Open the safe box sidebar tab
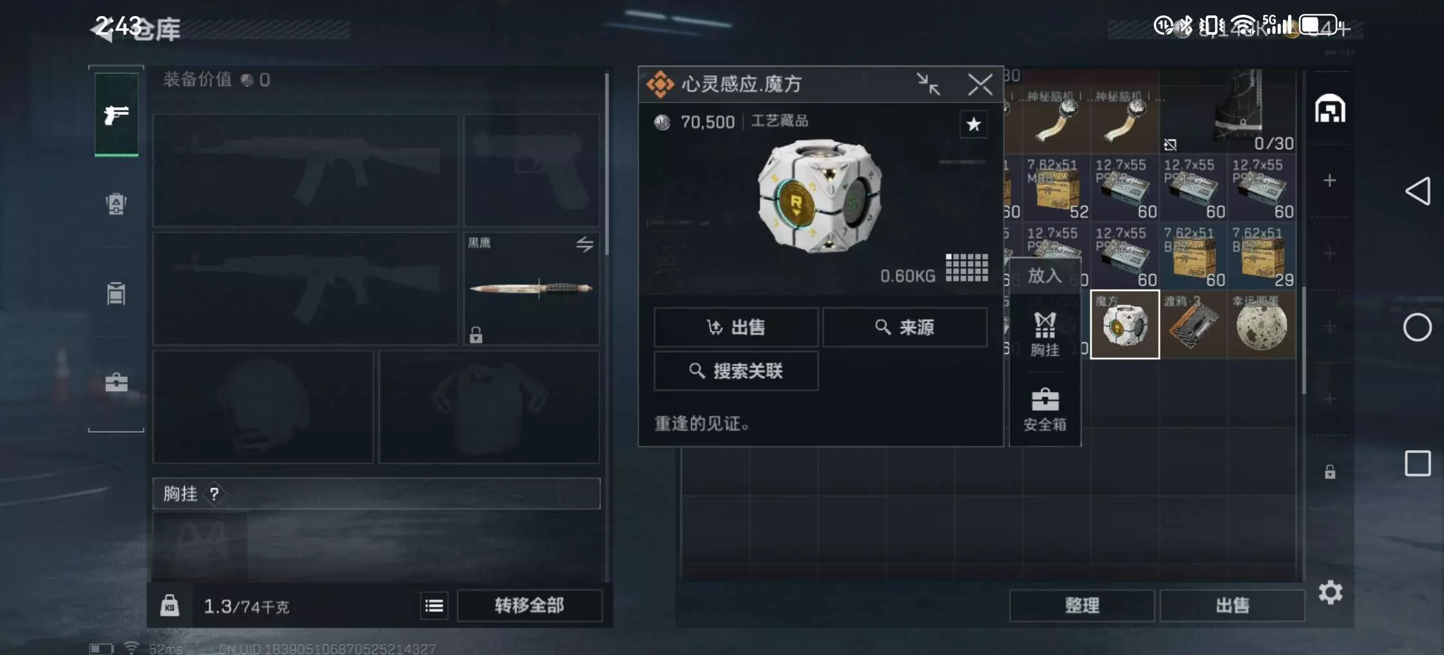1444x655 pixels. point(116,382)
